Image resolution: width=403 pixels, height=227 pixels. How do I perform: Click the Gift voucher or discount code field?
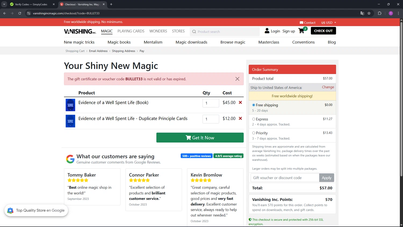pos(285,178)
